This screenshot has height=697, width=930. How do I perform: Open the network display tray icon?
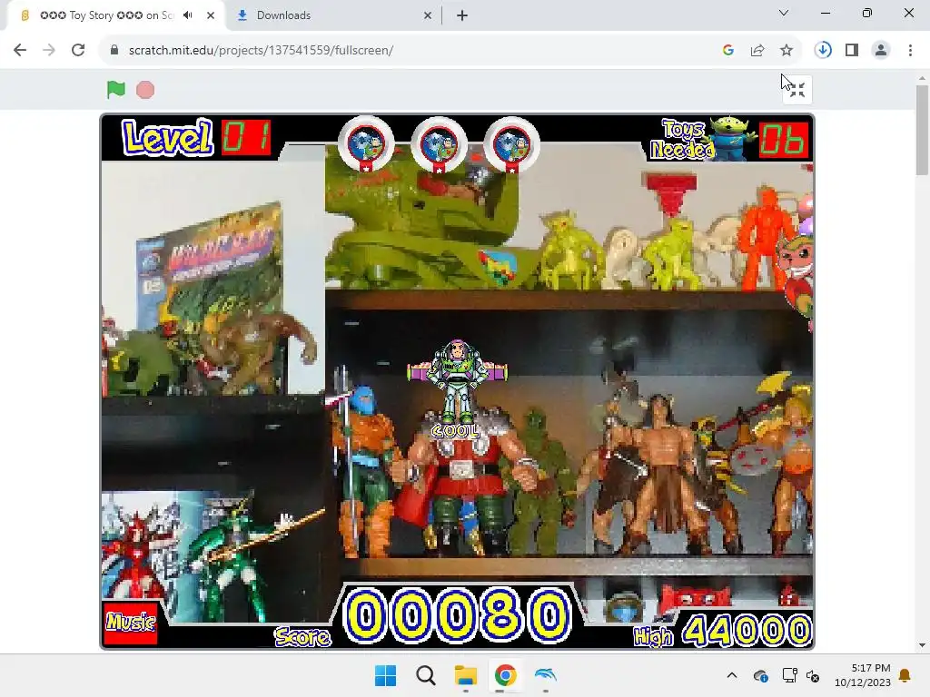(x=789, y=675)
